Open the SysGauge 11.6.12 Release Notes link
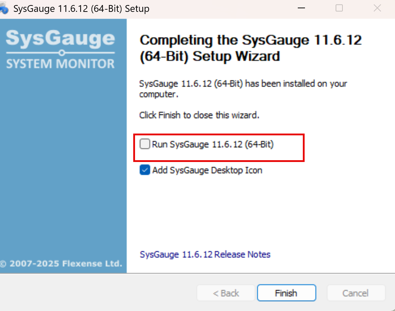 (x=205, y=254)
